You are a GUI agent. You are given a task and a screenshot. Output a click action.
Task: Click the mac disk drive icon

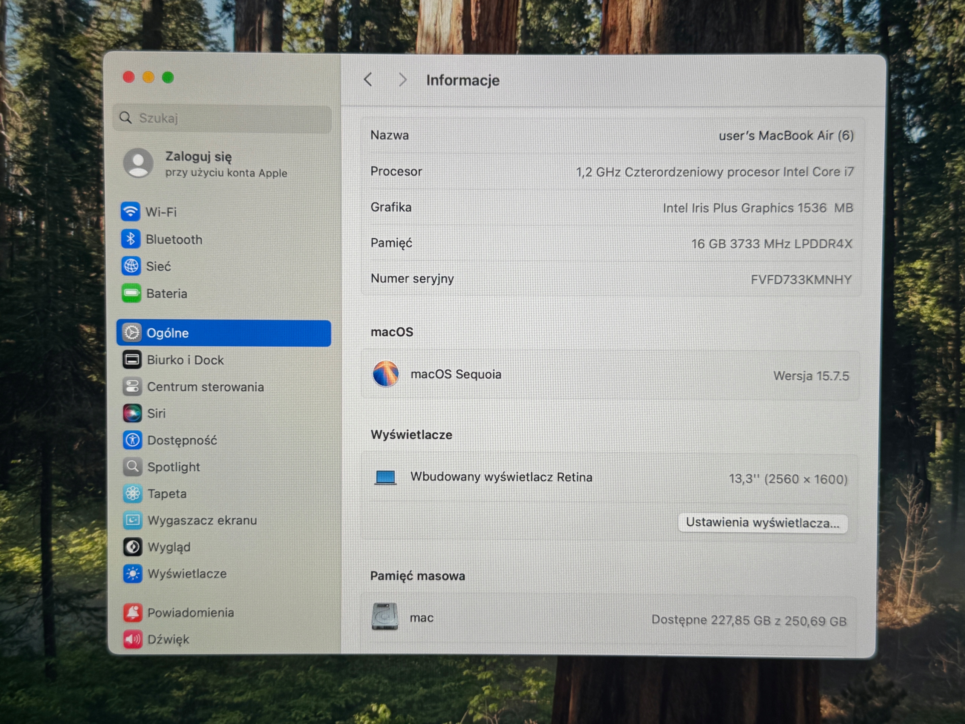(x=385, y=616)
